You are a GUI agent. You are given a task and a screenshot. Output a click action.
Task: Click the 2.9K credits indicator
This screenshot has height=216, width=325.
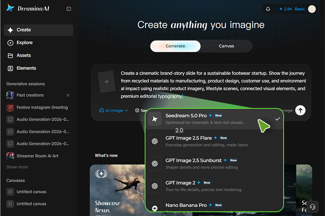pyautogui.click(x=286, y=9)
